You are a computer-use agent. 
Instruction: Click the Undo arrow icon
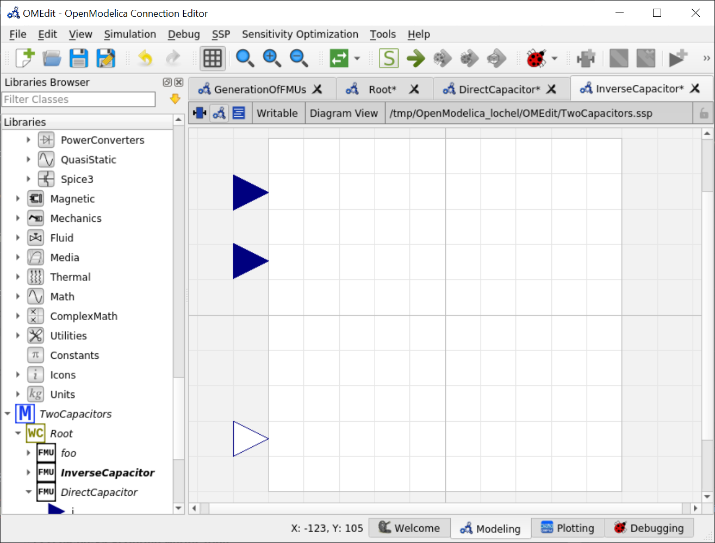pyautogui.click(x=145, y=58)
